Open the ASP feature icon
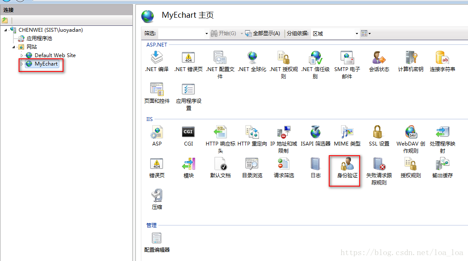 (x=157, y=136)
